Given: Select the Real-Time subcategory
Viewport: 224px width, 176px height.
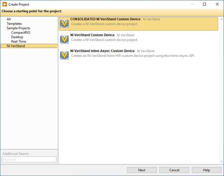Looking at the screenshot, I should point(19,41).
